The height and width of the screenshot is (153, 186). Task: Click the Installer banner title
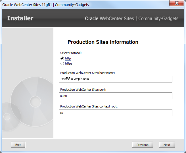pos(20,18)
